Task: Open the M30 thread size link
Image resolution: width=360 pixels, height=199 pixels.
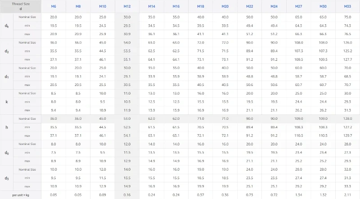Action: 323,6
